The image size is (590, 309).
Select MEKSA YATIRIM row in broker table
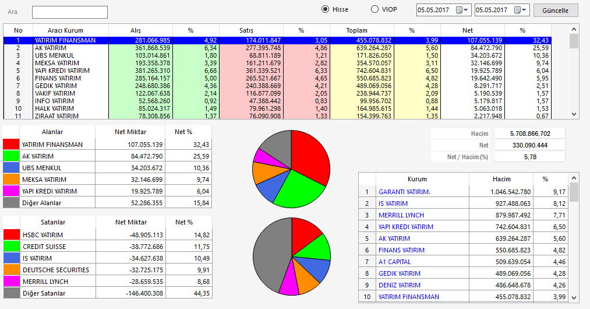coord(277,63)
